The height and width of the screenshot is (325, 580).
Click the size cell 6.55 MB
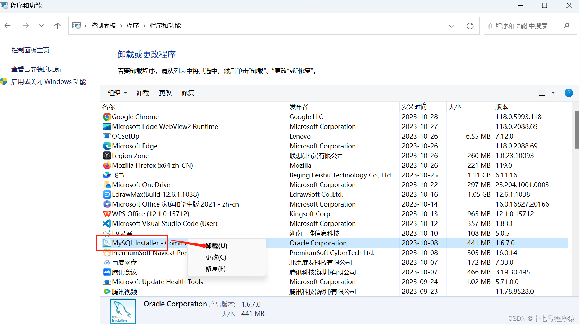point(478,136)
